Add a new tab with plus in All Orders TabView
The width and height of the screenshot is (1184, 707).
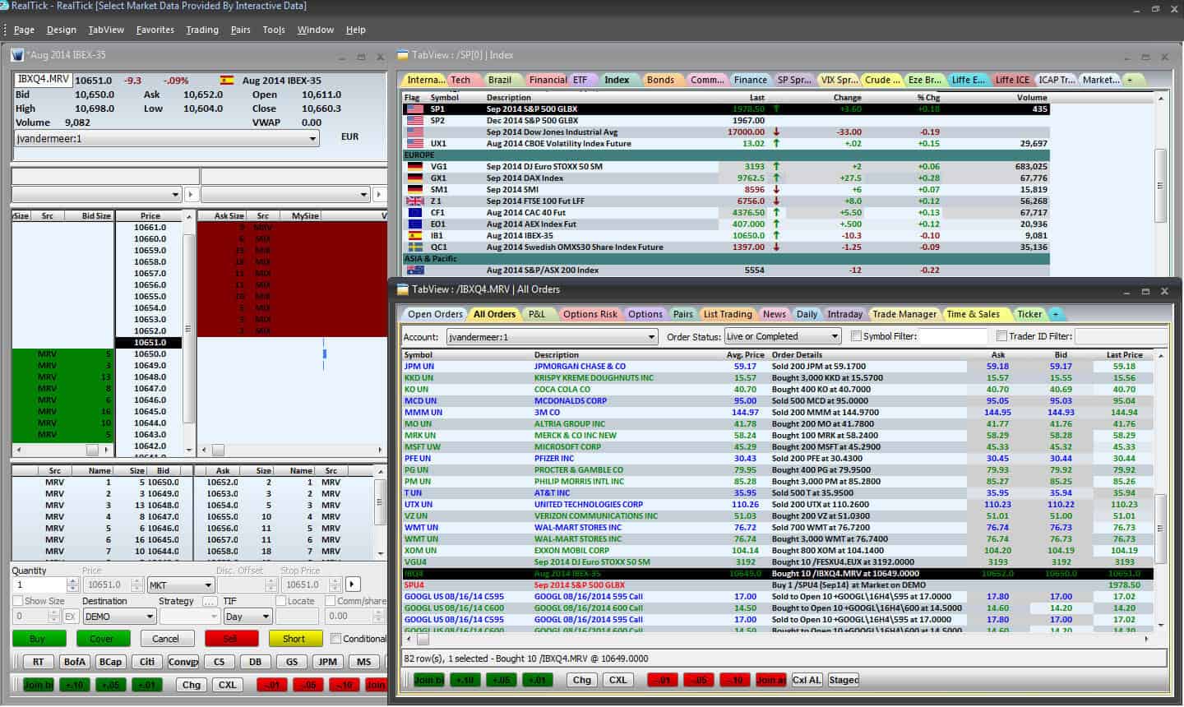1056,314
